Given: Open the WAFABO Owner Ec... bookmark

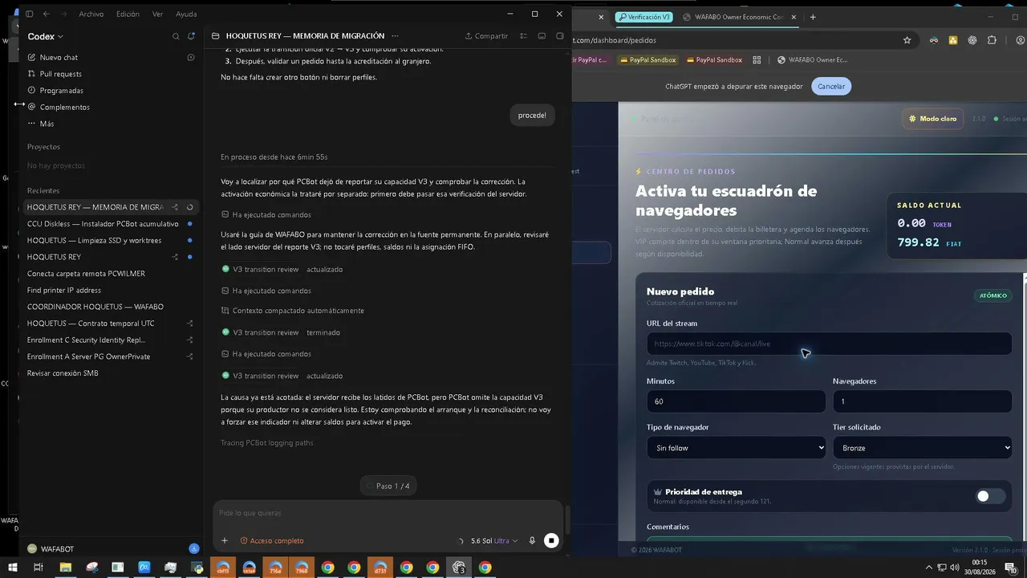Looking at the screenshot, I should click(x=813, y=59).
